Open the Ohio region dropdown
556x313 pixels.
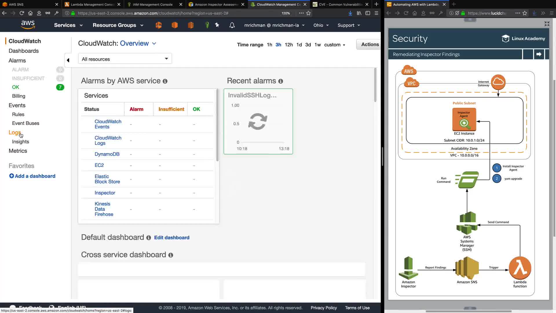click(x=321, y=25)
